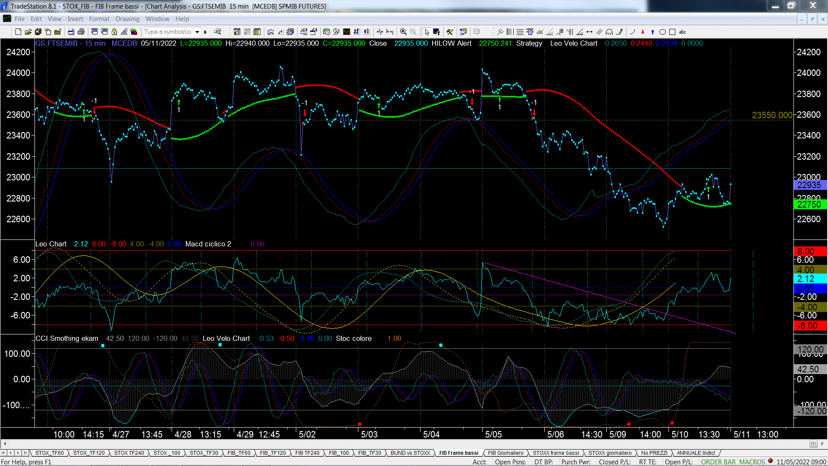Select the ellipse drawing tool
Viewport: 828px width, 466px height.
662,32
